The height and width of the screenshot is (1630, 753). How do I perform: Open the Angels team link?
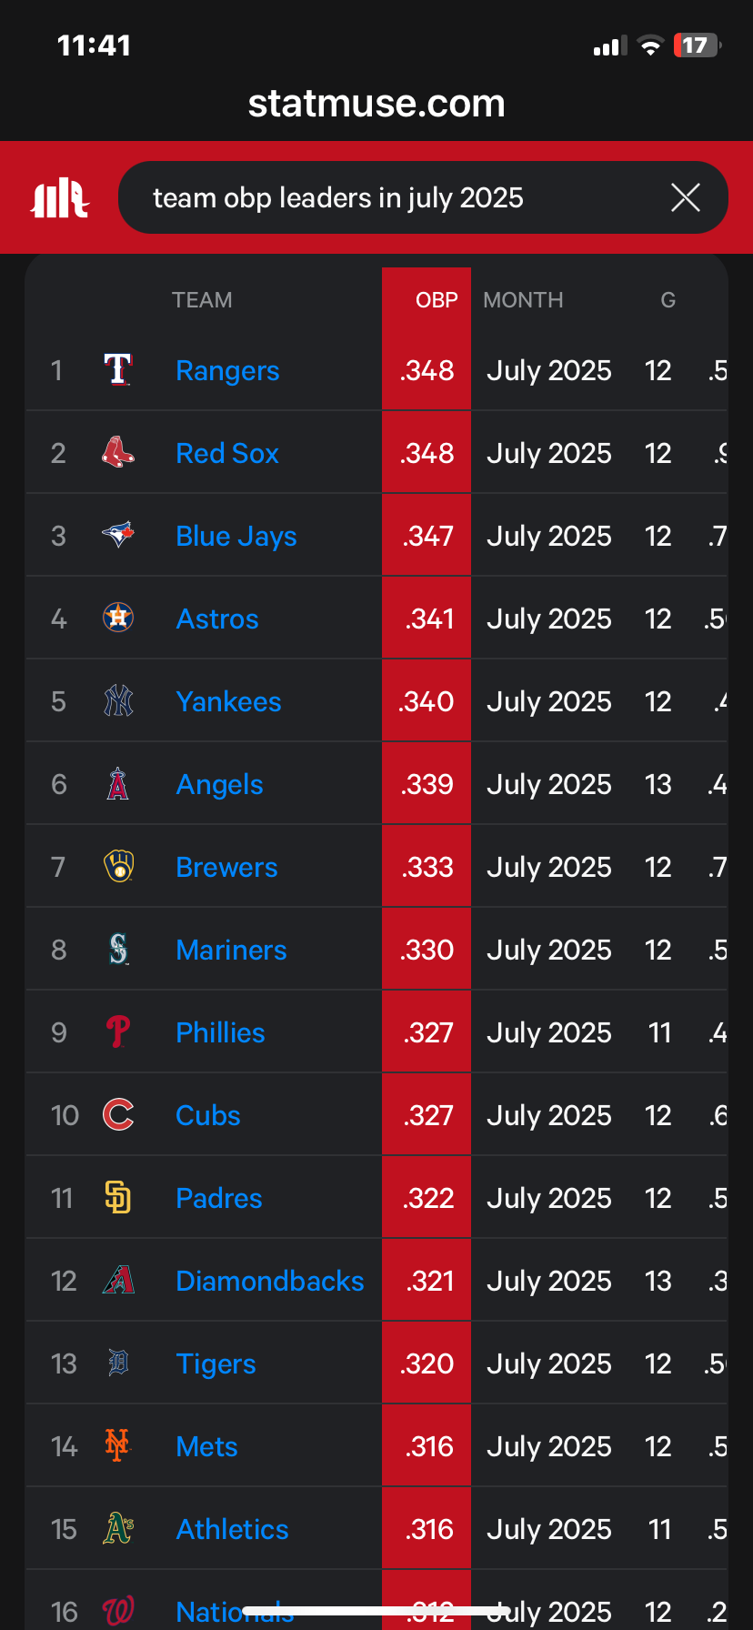click(219, 784)
